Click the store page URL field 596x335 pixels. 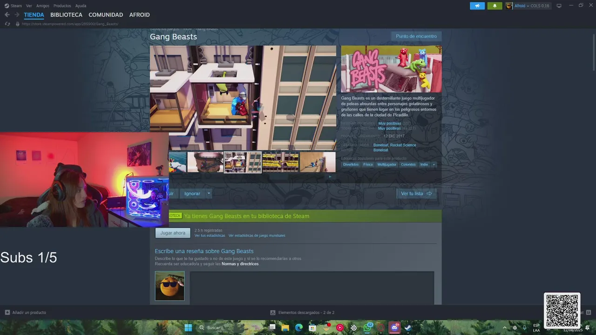click(x=70, y=24)
